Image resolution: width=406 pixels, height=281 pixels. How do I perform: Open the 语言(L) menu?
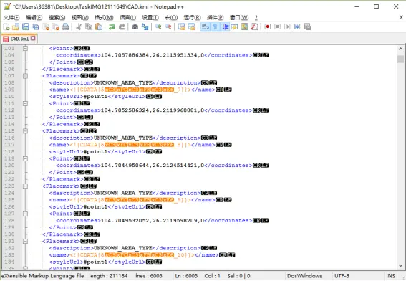(x=127, y=18)
